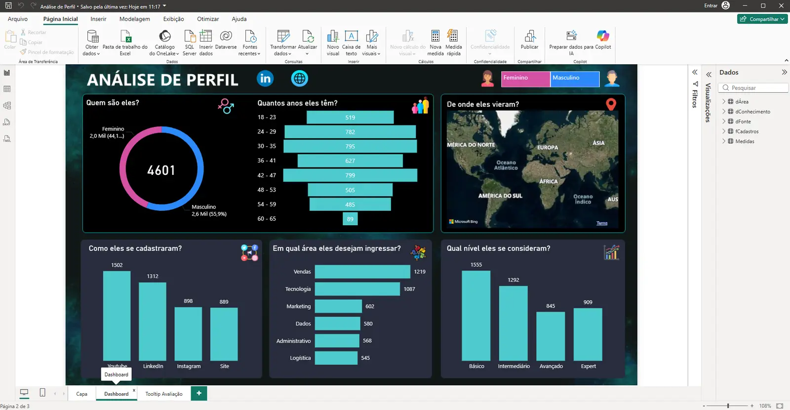Open the Tooltip Avaliação page tab
Viewport: 790px width, 410px height.
click(164, 394)
